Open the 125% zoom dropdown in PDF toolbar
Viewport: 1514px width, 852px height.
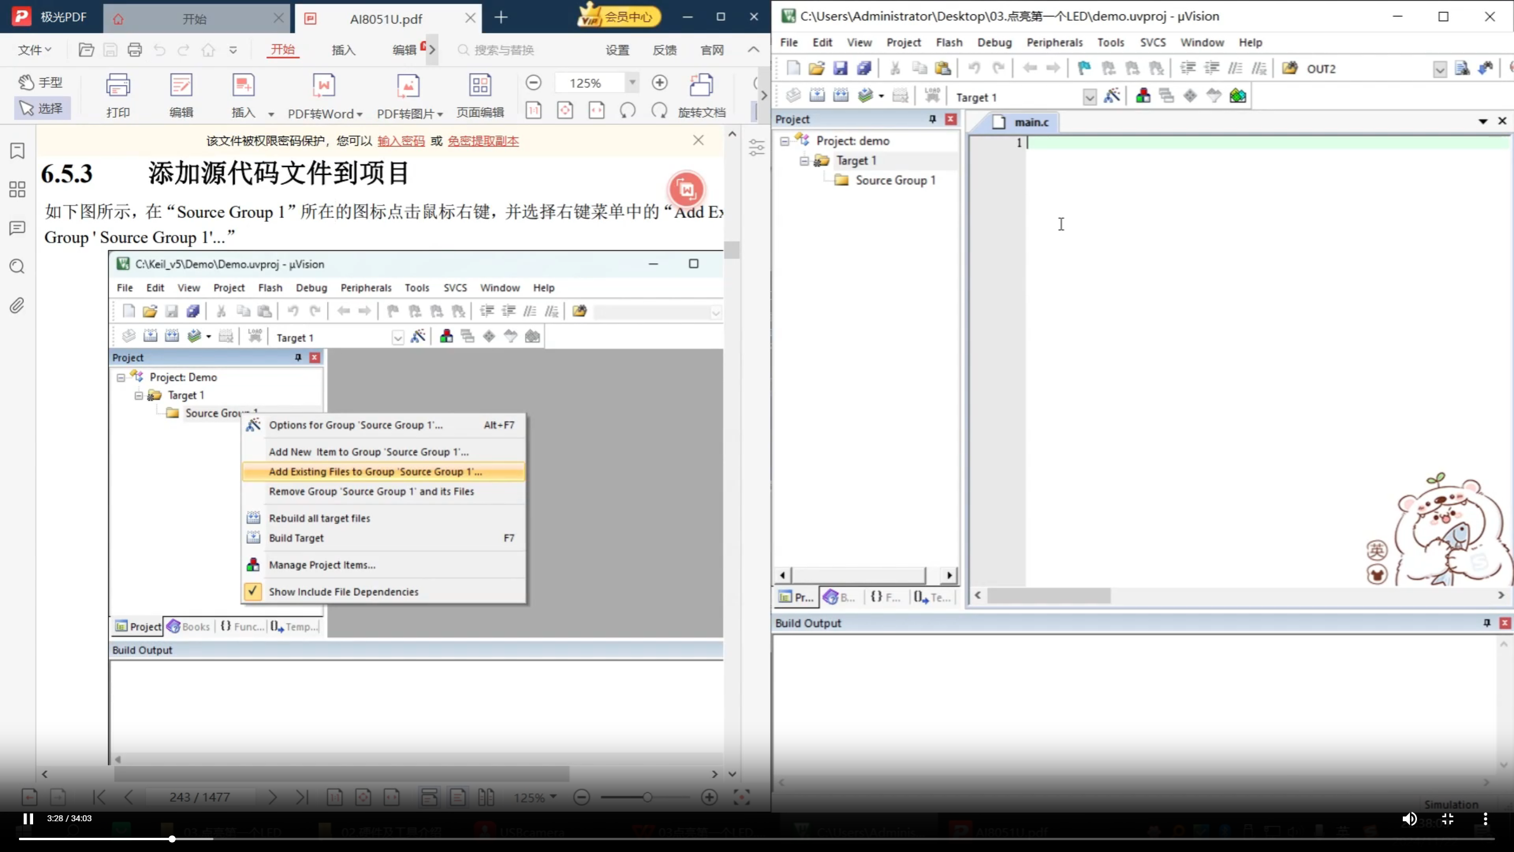point(632,82)
